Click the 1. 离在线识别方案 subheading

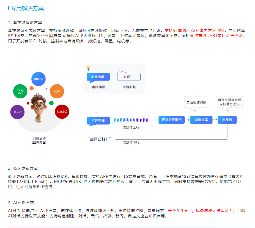tap(25, 23)
